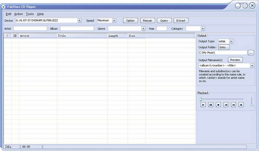
Task: Sort by the Artist column header
Action: [x=38, y=36]
